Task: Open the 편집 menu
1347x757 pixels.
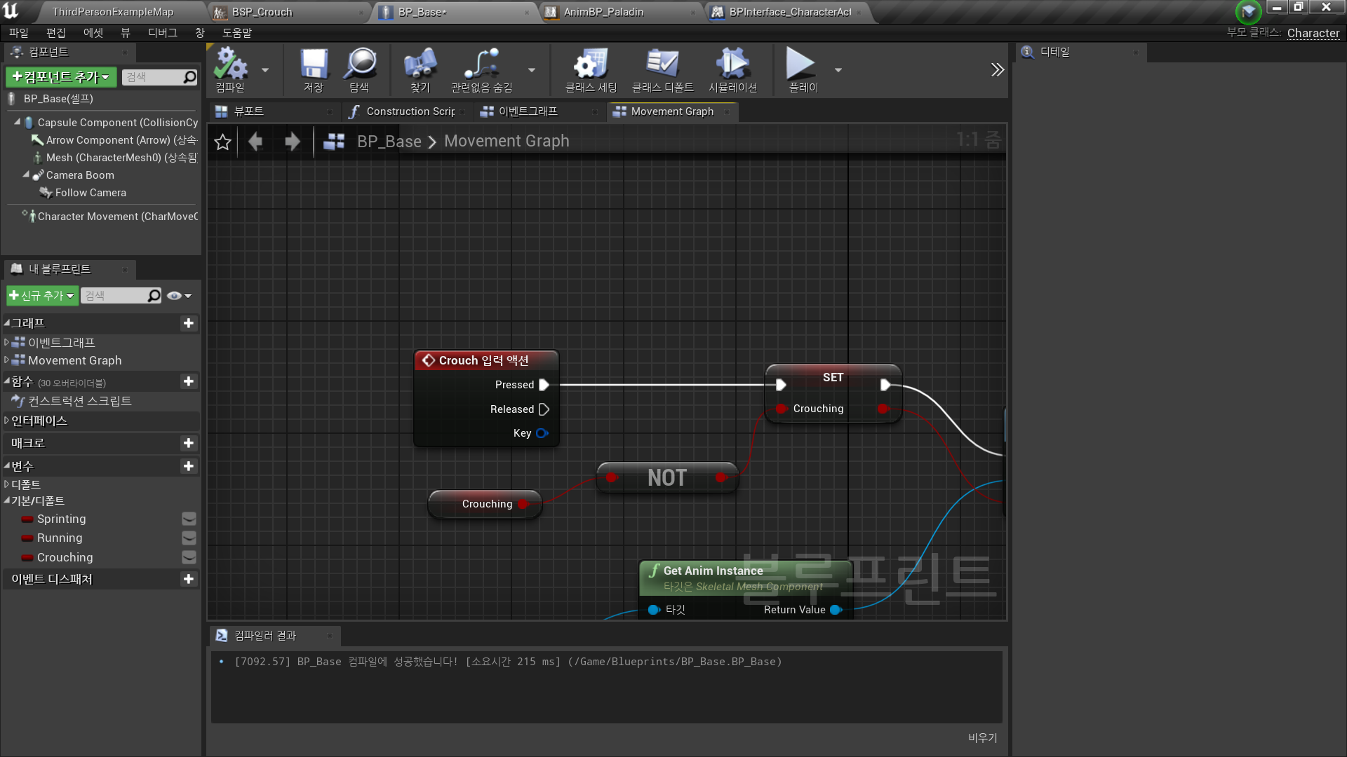Action: [x=56, y=32]
